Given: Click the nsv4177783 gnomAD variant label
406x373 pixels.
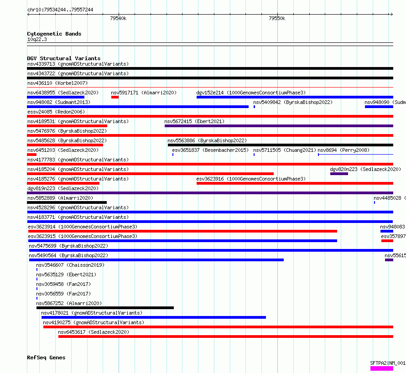Looking at the screenshot, I should (78, 160).
